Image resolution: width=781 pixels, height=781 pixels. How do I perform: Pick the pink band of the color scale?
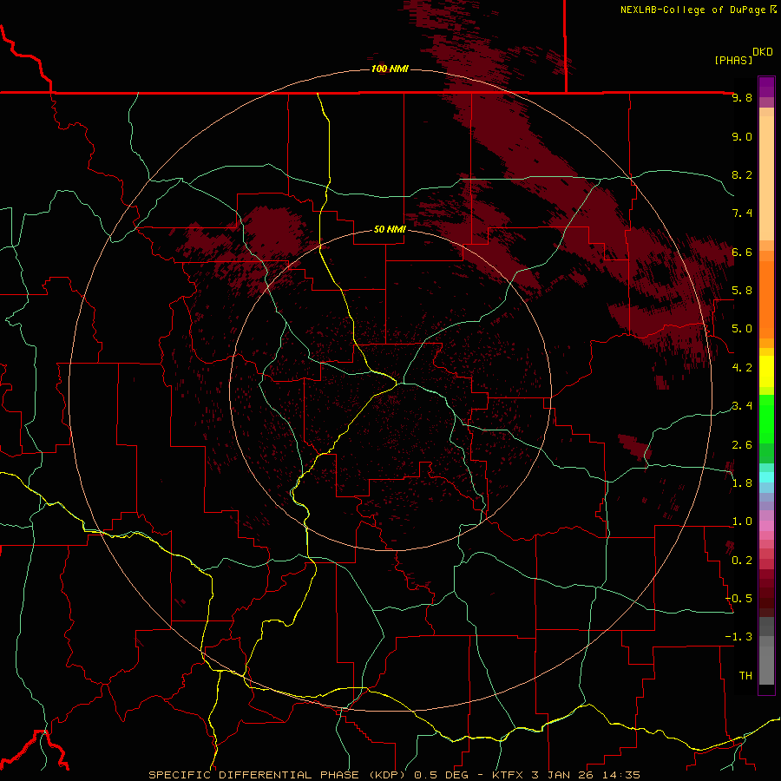(x=766, y=525)
